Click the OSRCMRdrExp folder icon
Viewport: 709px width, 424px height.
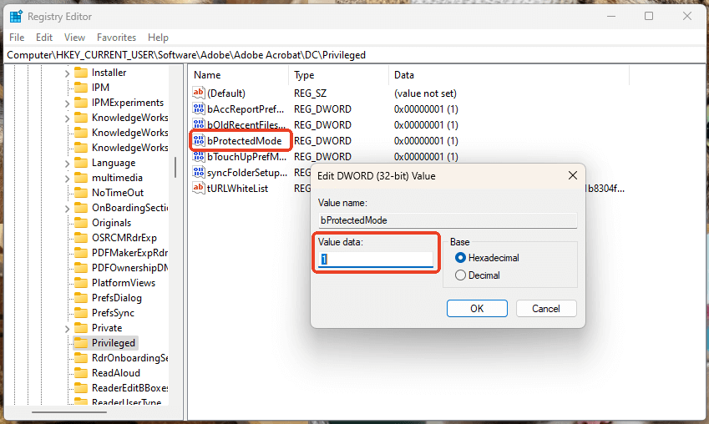pos(81,237)
